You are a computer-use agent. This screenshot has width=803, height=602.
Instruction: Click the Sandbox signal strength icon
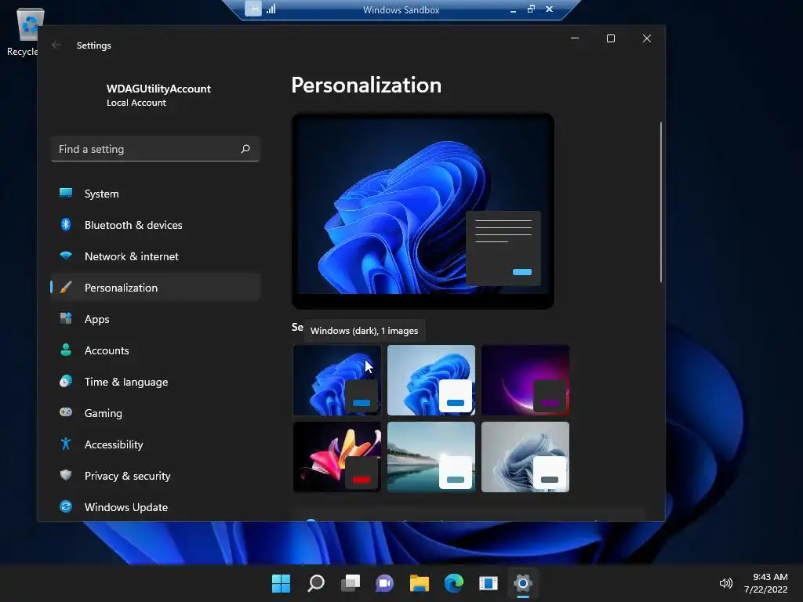pyautogui.click(x=271, y=9)
